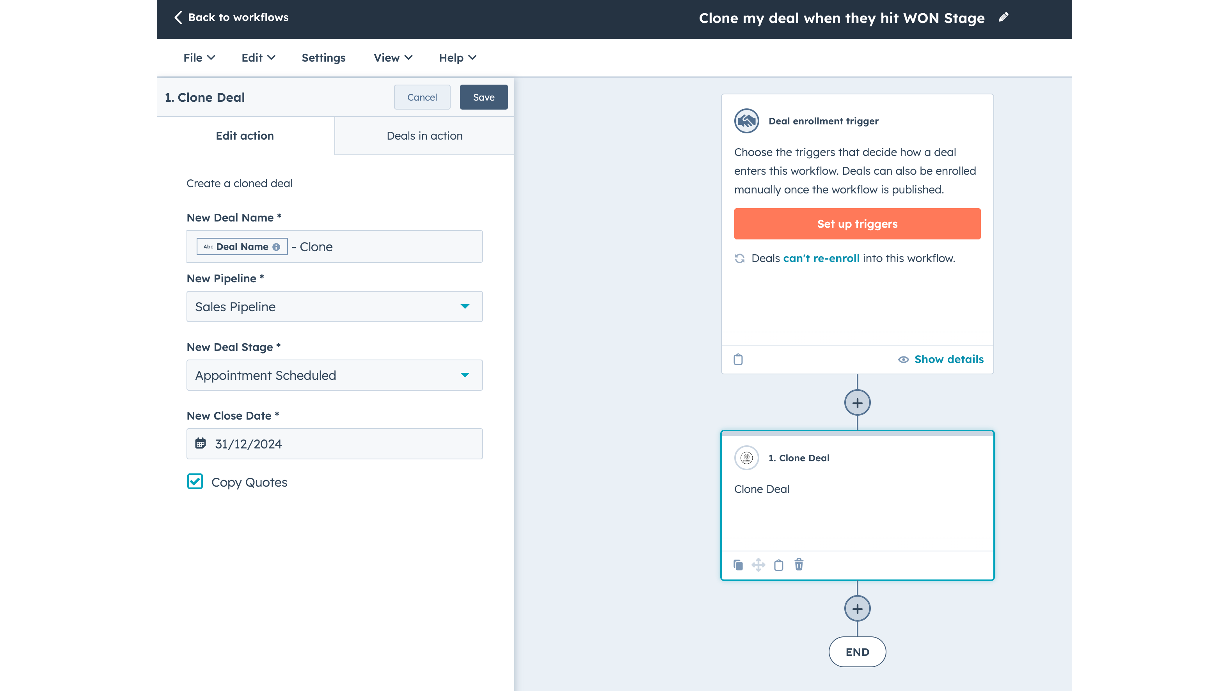
Task: Click the plus button above Clone Deal action
Action: click(857, 403)
